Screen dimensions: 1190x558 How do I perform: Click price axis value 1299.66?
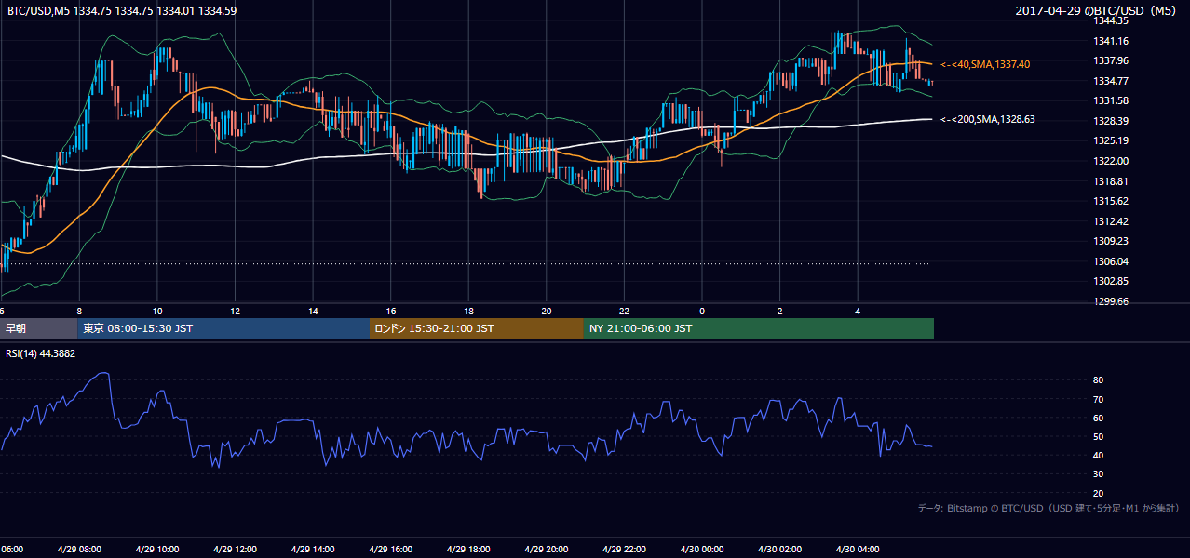pos(1112,301)
